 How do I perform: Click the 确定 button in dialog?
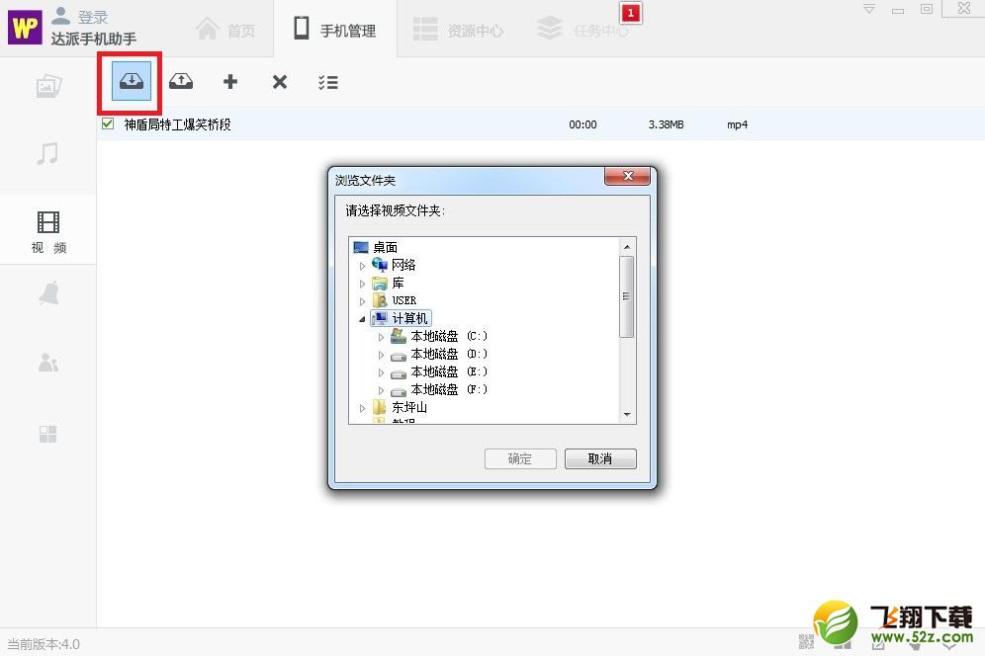tap(520, 458)
